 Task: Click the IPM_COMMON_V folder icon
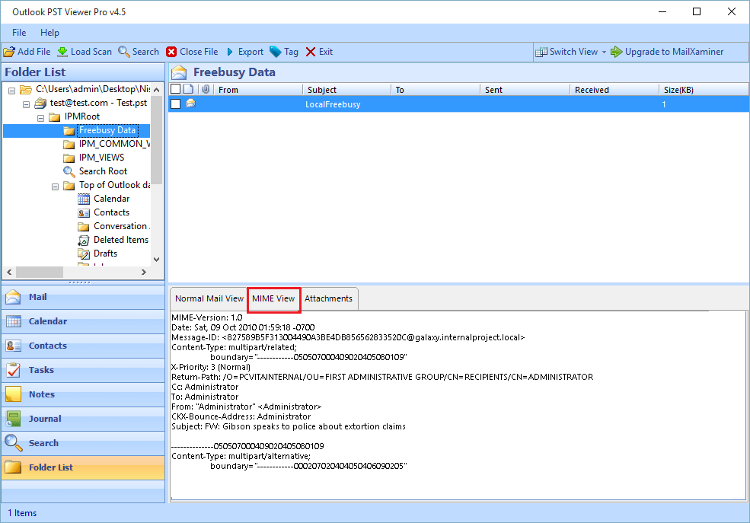pos(69,144)
